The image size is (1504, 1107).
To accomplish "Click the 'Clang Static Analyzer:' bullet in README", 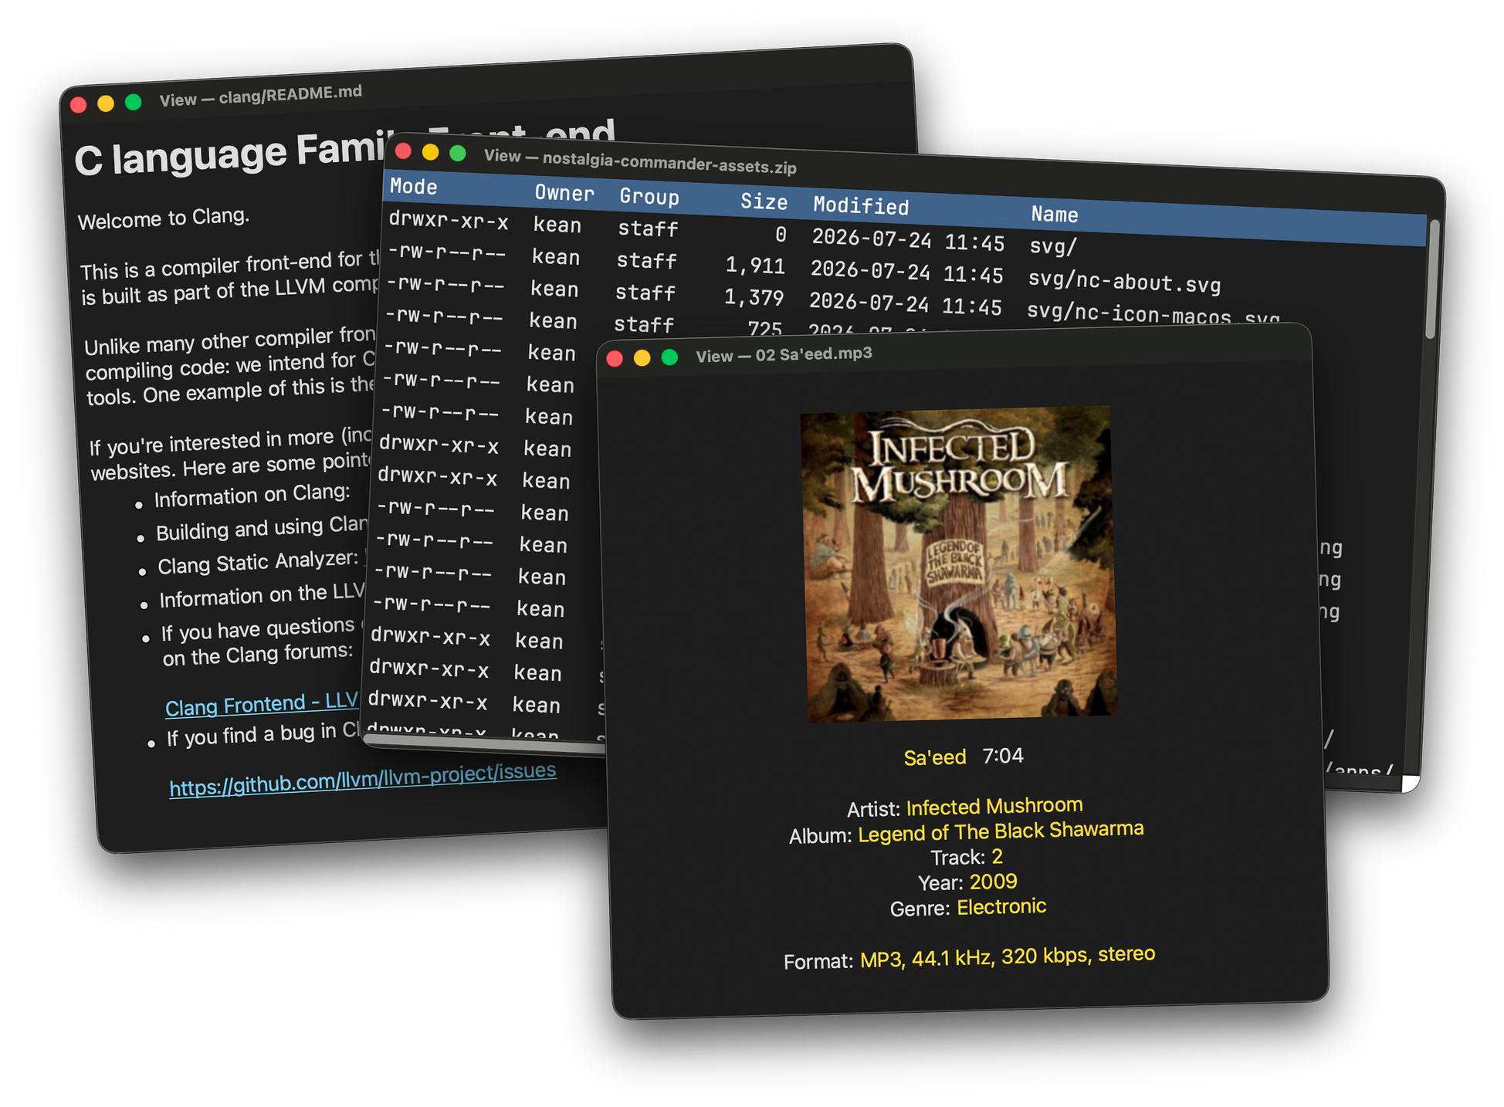I will 259,562.
